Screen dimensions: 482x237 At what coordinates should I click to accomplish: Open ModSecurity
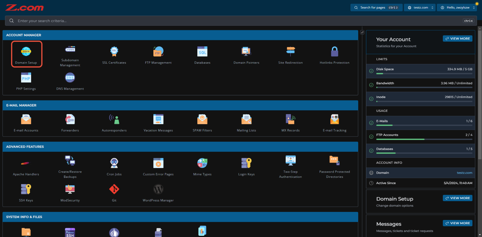(70, 193)
